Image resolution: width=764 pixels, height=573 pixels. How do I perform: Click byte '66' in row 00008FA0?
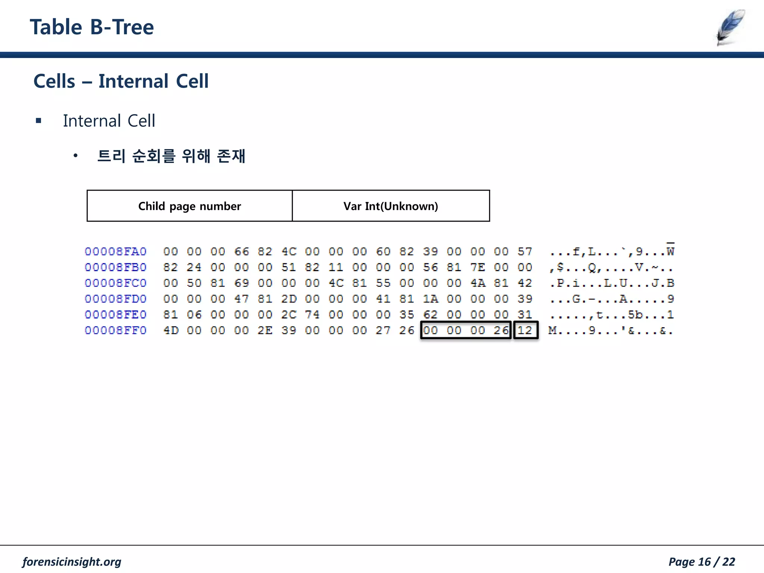click(x=241, y=251)
